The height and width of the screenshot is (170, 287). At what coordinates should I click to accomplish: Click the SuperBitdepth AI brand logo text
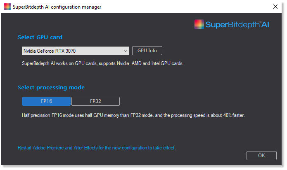coord(237,24)
